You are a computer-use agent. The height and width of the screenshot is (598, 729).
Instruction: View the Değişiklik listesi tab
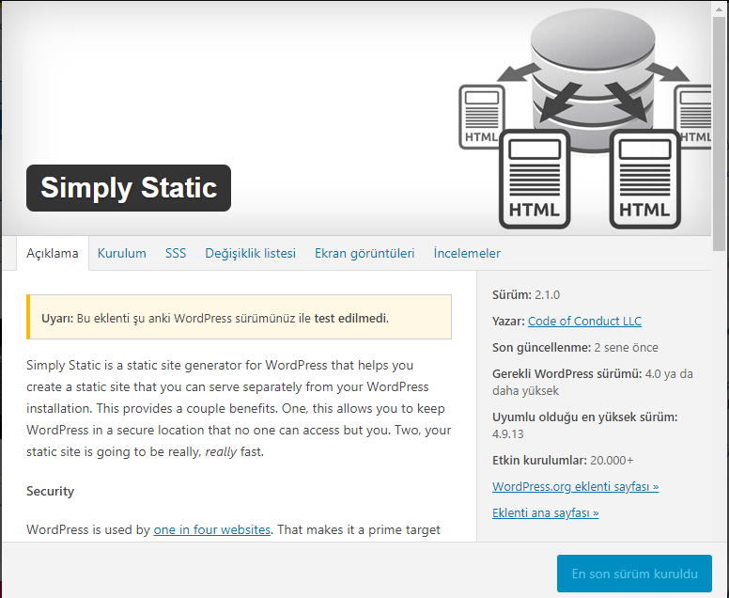point(251,253)
